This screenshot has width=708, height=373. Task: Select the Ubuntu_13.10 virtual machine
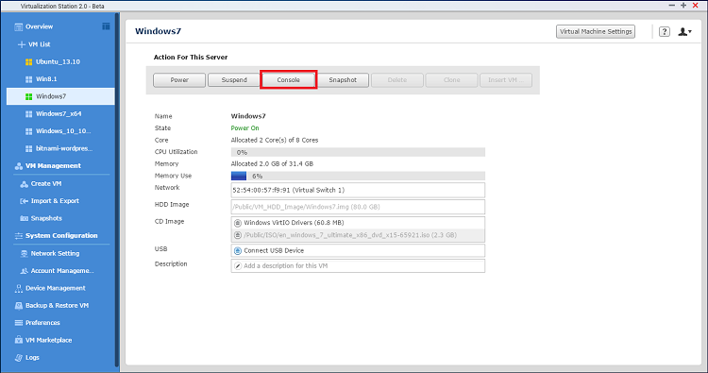pos(58,62)
